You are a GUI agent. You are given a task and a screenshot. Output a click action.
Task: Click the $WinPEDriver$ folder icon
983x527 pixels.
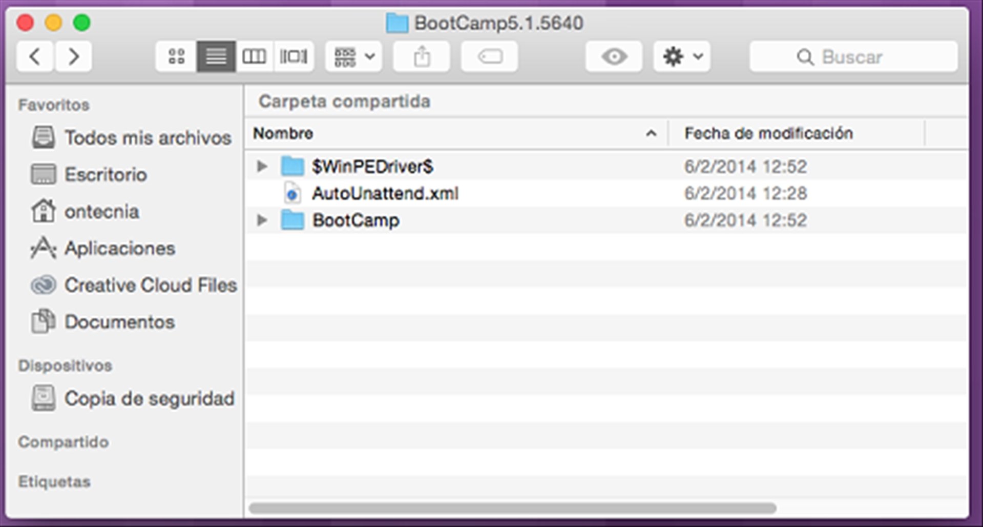(x=292, y=166)
